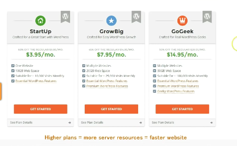237x146 pixels.
Task: Get started with the StartUp plan
Action: click(x=41, y=109)
